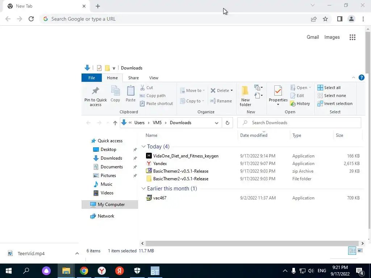The image size is (371, 278).
Task: Sort by Name column header
Action: point(151,135)
